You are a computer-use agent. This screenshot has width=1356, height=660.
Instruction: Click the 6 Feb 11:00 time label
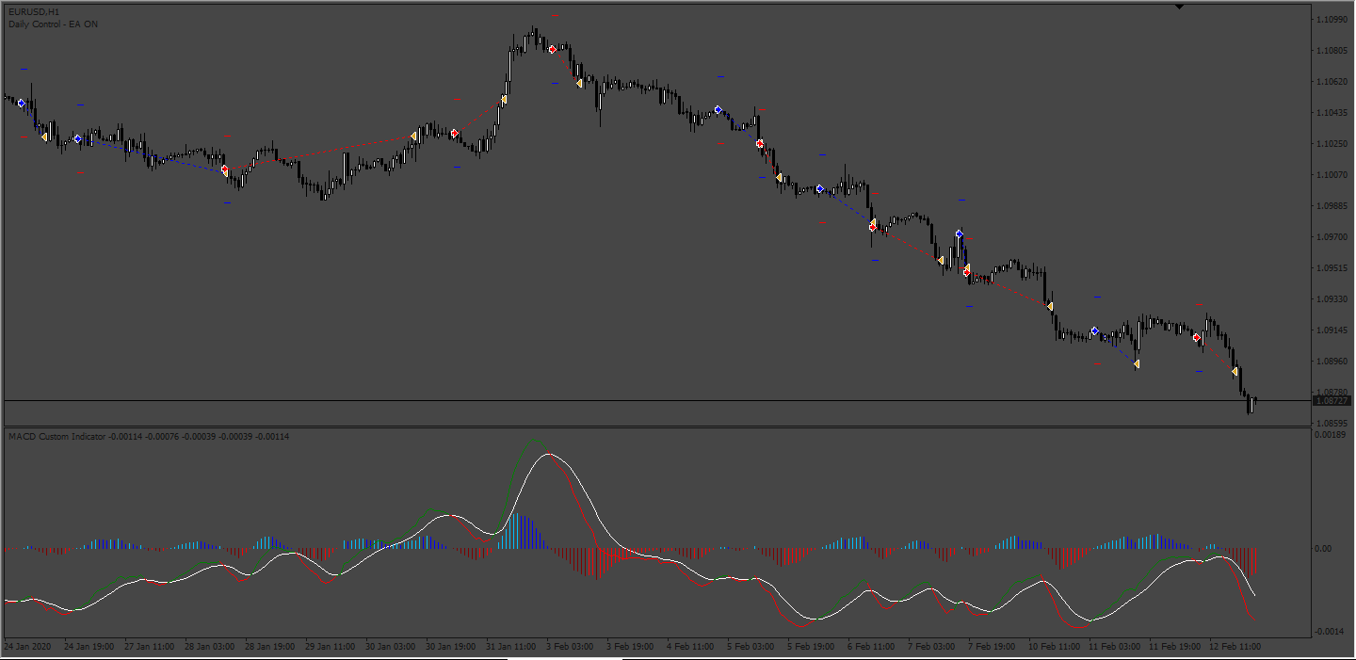click(872, 648)
